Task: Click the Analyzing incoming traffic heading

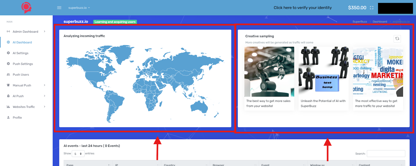Action: (x=84, y=36)
